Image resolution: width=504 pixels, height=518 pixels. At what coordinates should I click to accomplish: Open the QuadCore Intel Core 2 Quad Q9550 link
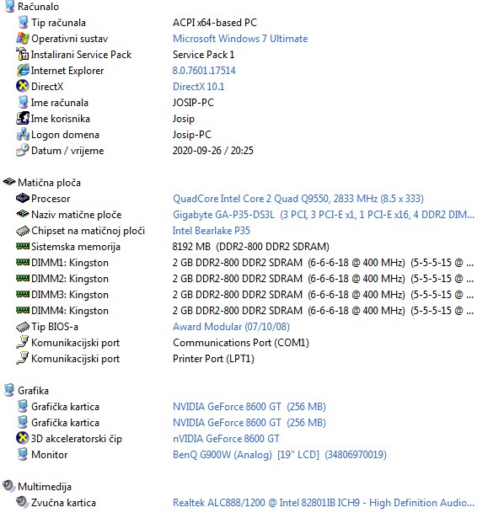pyautogui.click(x=298, y=199)
